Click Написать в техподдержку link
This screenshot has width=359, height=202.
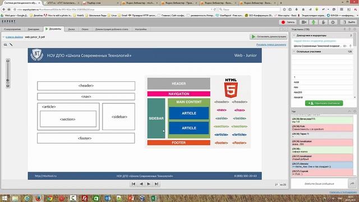click(x=343, y=192)
